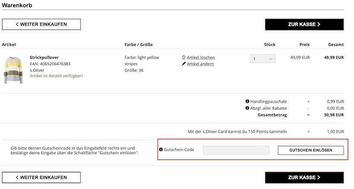
Task: Click the Stück column header
Action: pyautogui.click(x=270, y=45)
